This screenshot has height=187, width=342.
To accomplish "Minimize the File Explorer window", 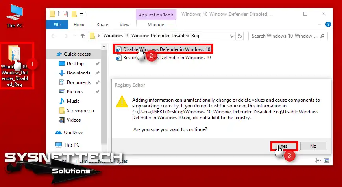I will [288, 14].
